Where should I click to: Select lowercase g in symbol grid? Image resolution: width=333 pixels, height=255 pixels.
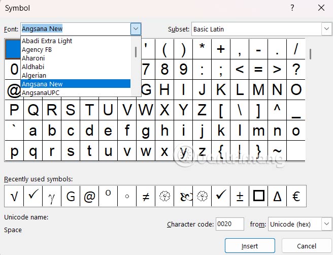[146, 131]
